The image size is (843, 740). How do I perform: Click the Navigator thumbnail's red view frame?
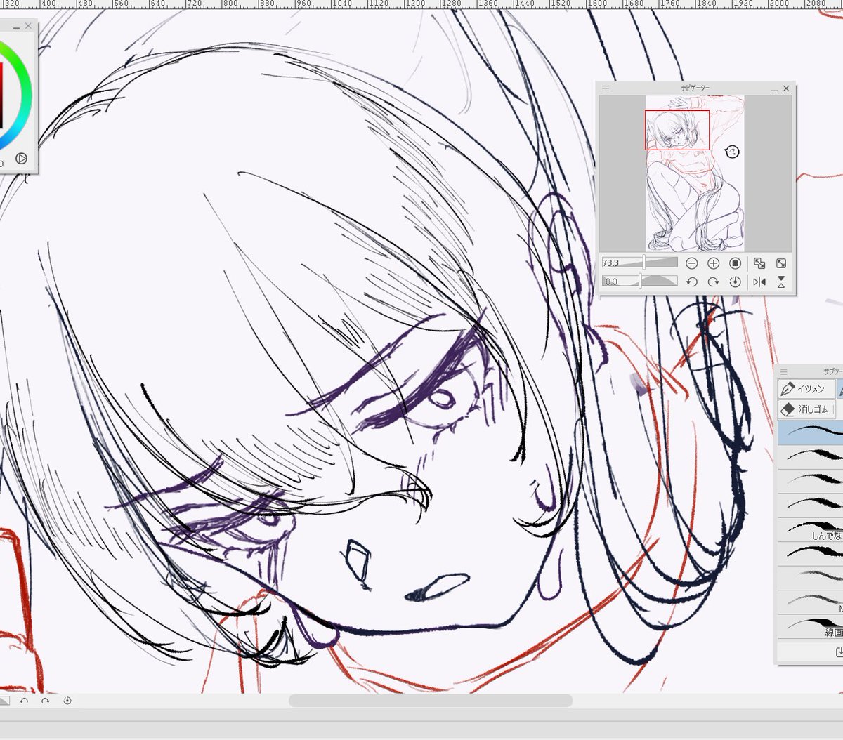pos(677,130)
